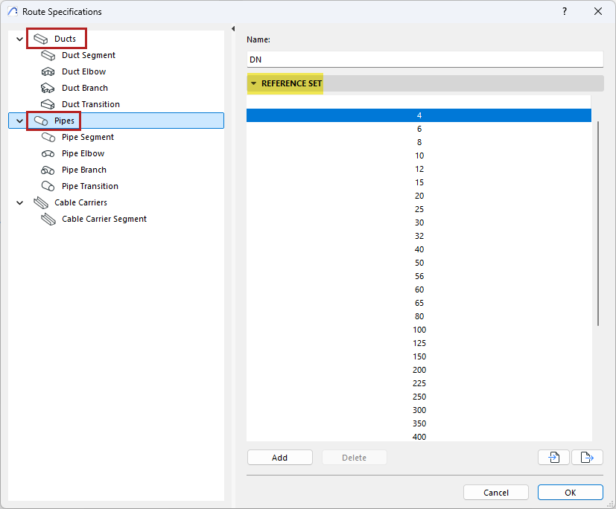
Task: Select the Duct Branch icon
Action: [48, 88]
